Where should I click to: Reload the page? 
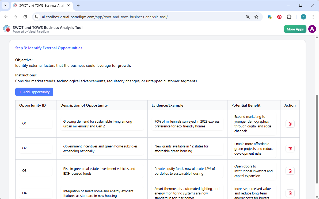[x=25, y=17]
